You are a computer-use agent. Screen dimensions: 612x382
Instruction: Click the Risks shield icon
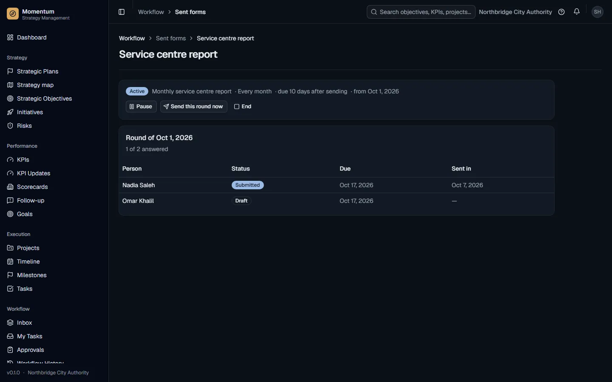tap(10, 126)
